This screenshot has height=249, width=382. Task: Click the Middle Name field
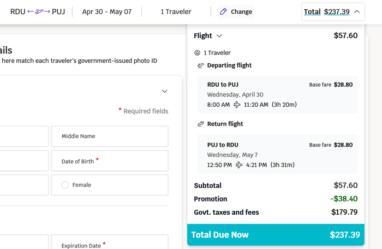point(110,136)
